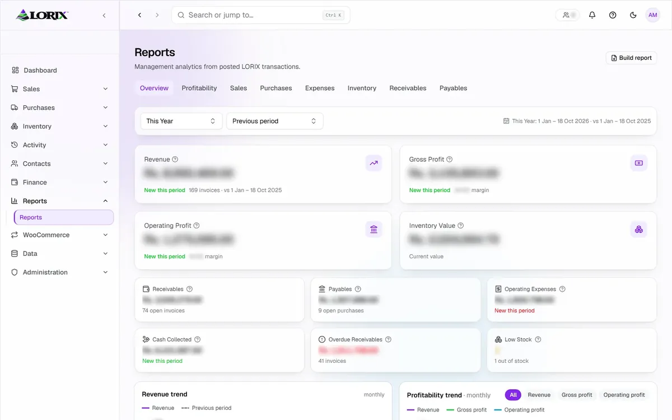Expand the Sales menu

click(x=60, y=89)
